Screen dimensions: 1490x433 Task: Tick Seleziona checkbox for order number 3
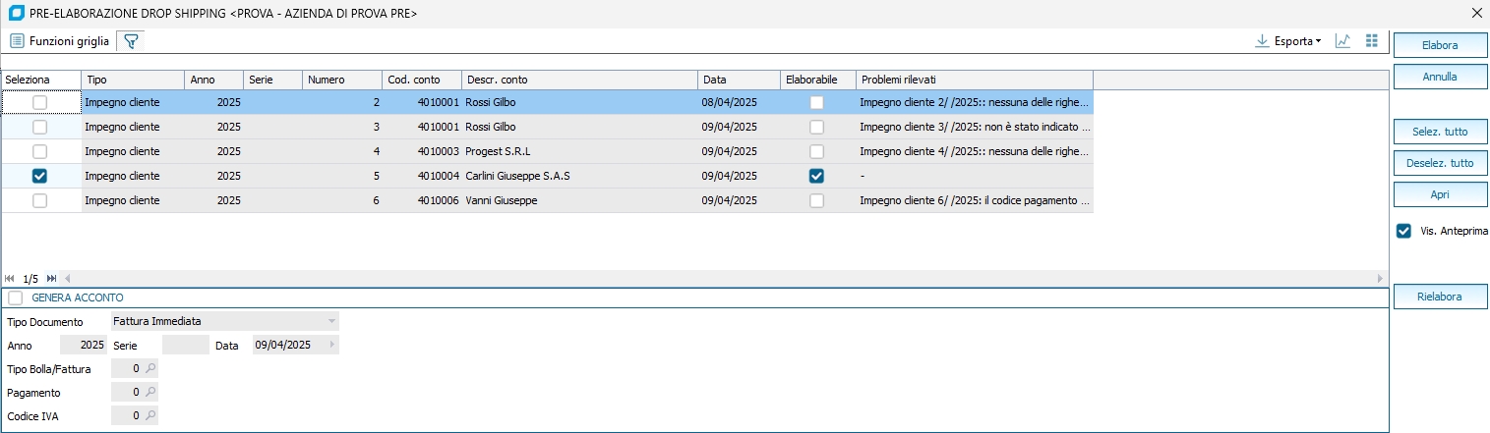[x=39, y=127]
